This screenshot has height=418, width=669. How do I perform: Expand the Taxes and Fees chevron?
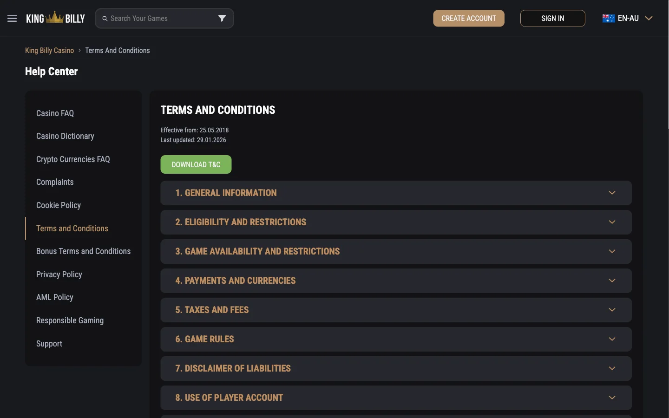[612, 310]
